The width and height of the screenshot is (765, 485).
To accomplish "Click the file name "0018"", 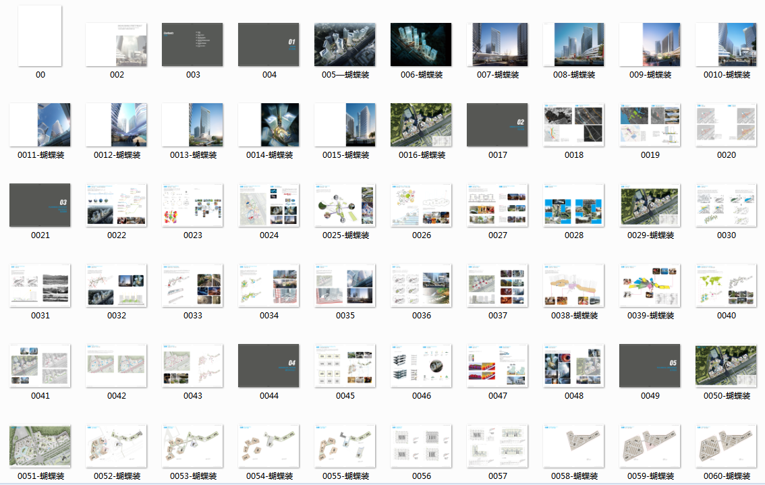I will coord(573,154).
